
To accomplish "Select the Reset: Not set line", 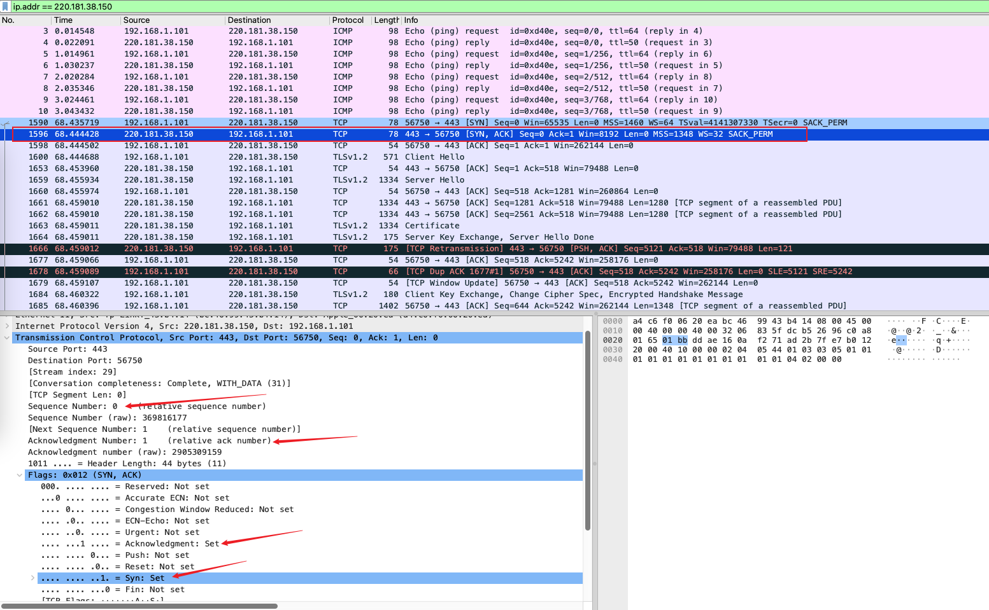I will (x=117, y=567).
